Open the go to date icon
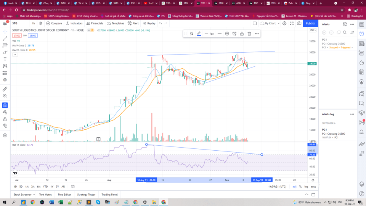 73,187
